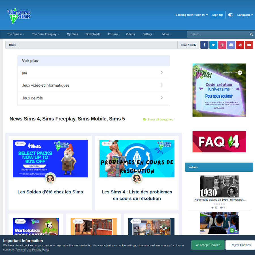Image resolution: width=255 pixels, height=255 pixels.
Task: Open Privacy Policy link
Action: click(41, 250)
